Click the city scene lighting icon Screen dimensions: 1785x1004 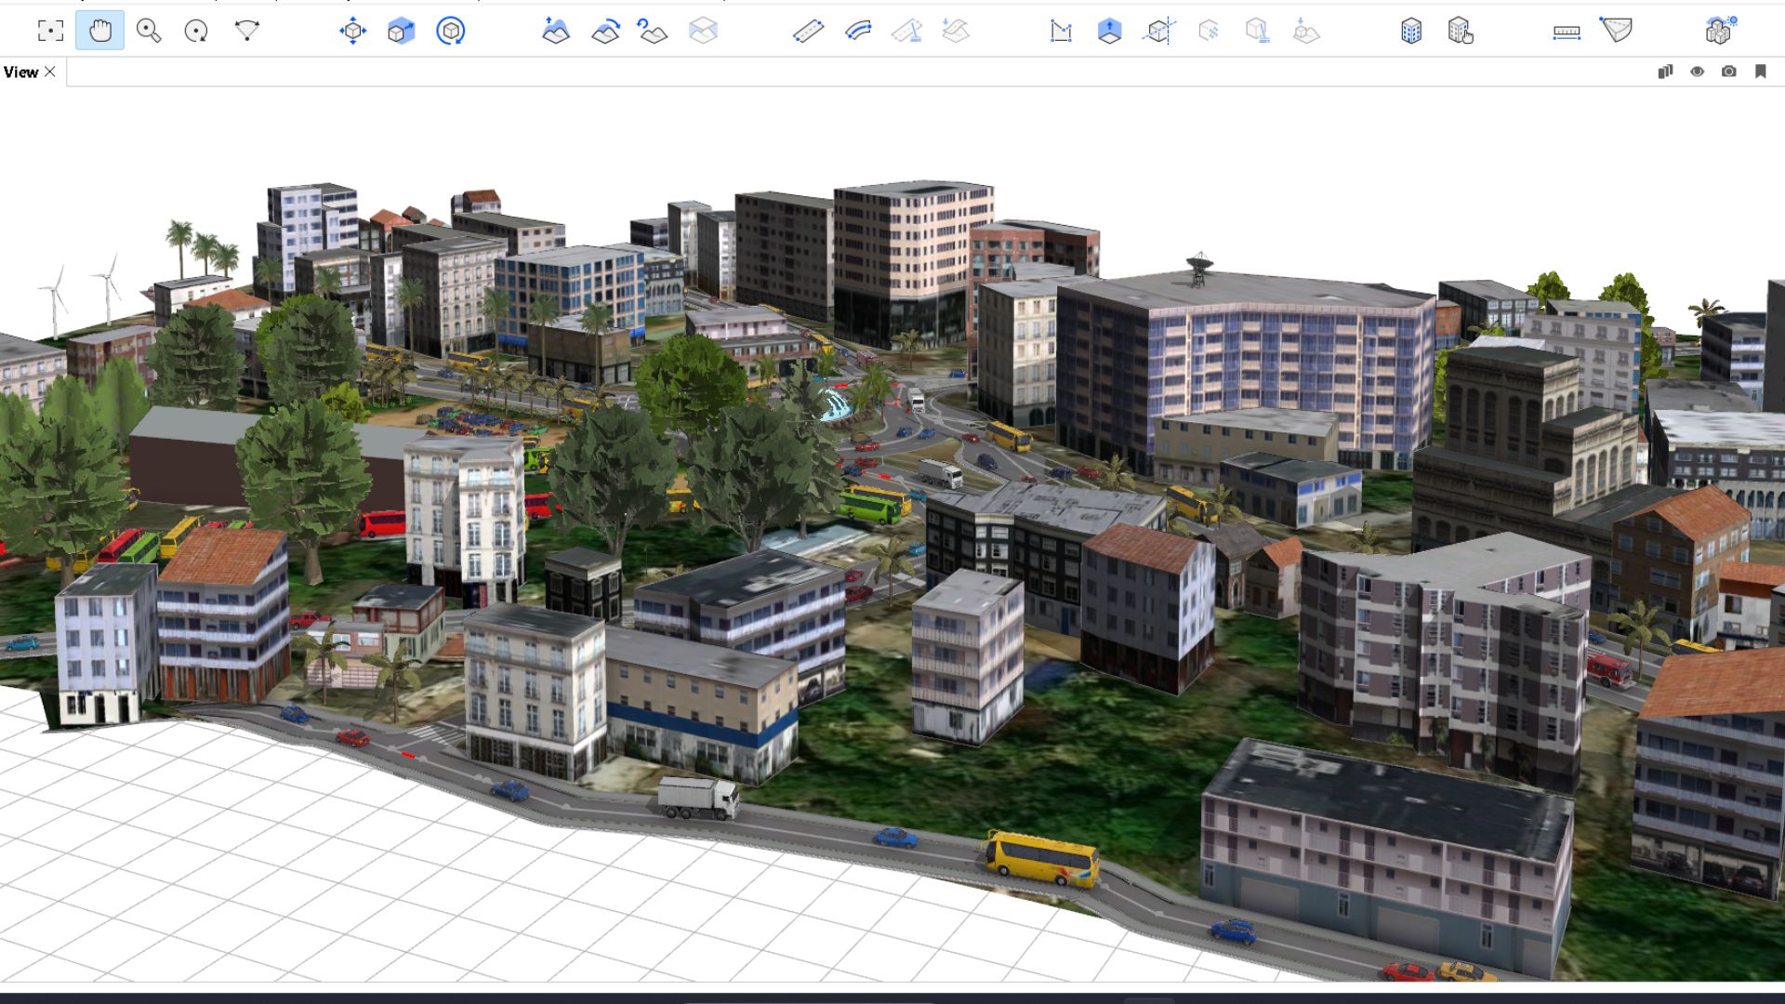pos(1721,30)
